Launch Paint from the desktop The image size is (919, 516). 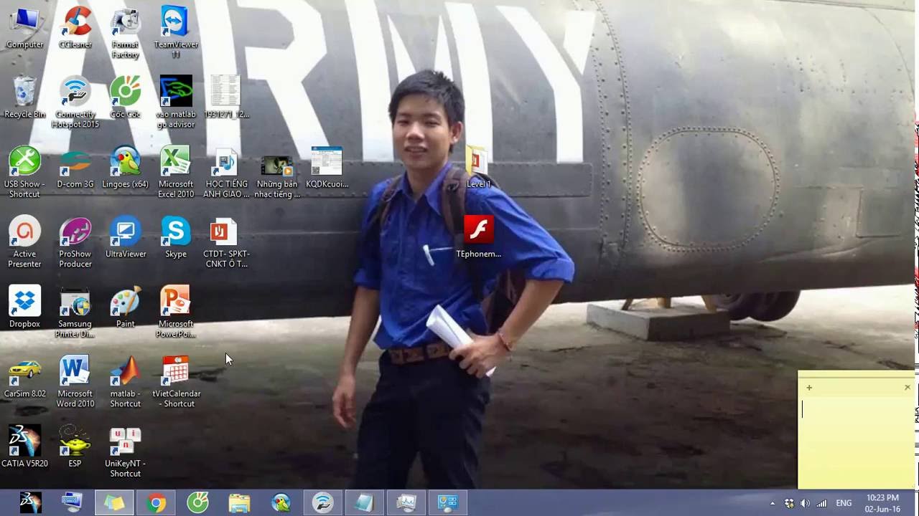point(125,307)
